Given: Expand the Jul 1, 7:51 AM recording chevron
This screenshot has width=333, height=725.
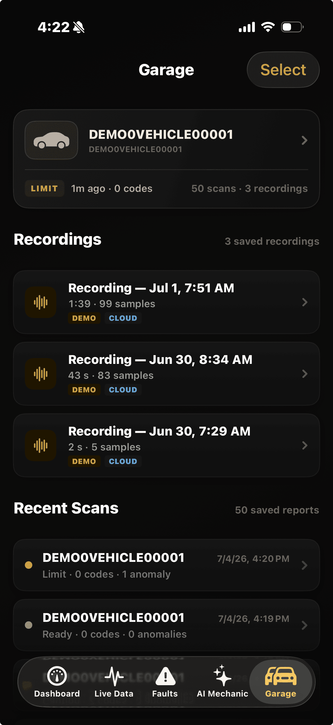Looking at the screenshot, I should pyautogui.click(x=305, y=302).
